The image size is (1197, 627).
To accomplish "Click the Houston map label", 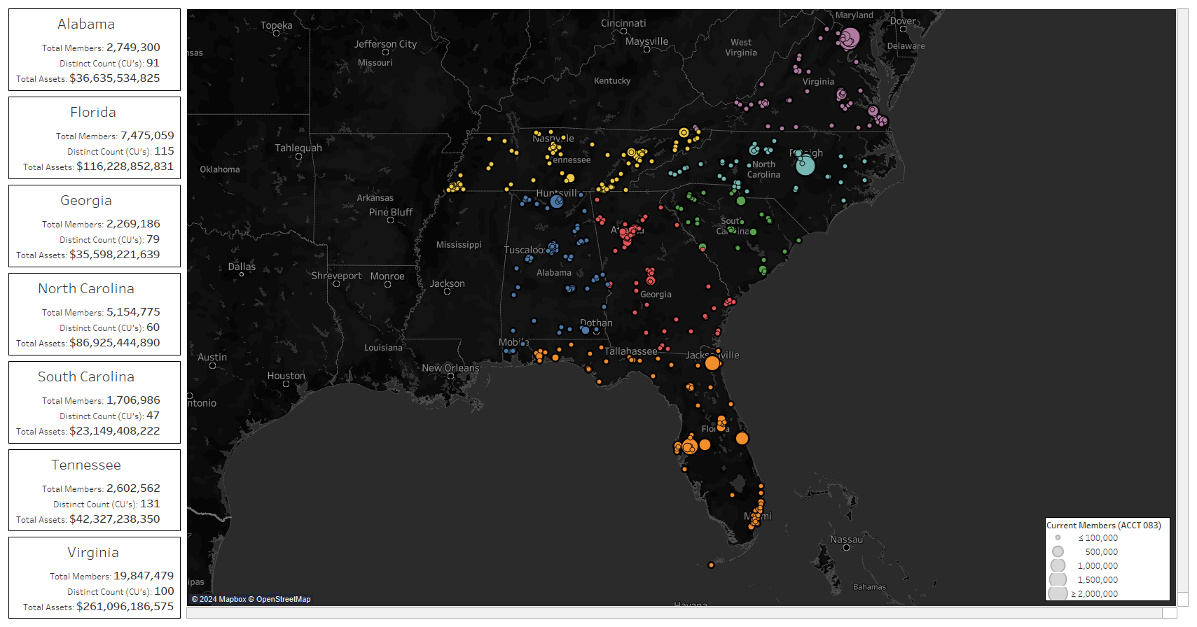I will point(286,376).
